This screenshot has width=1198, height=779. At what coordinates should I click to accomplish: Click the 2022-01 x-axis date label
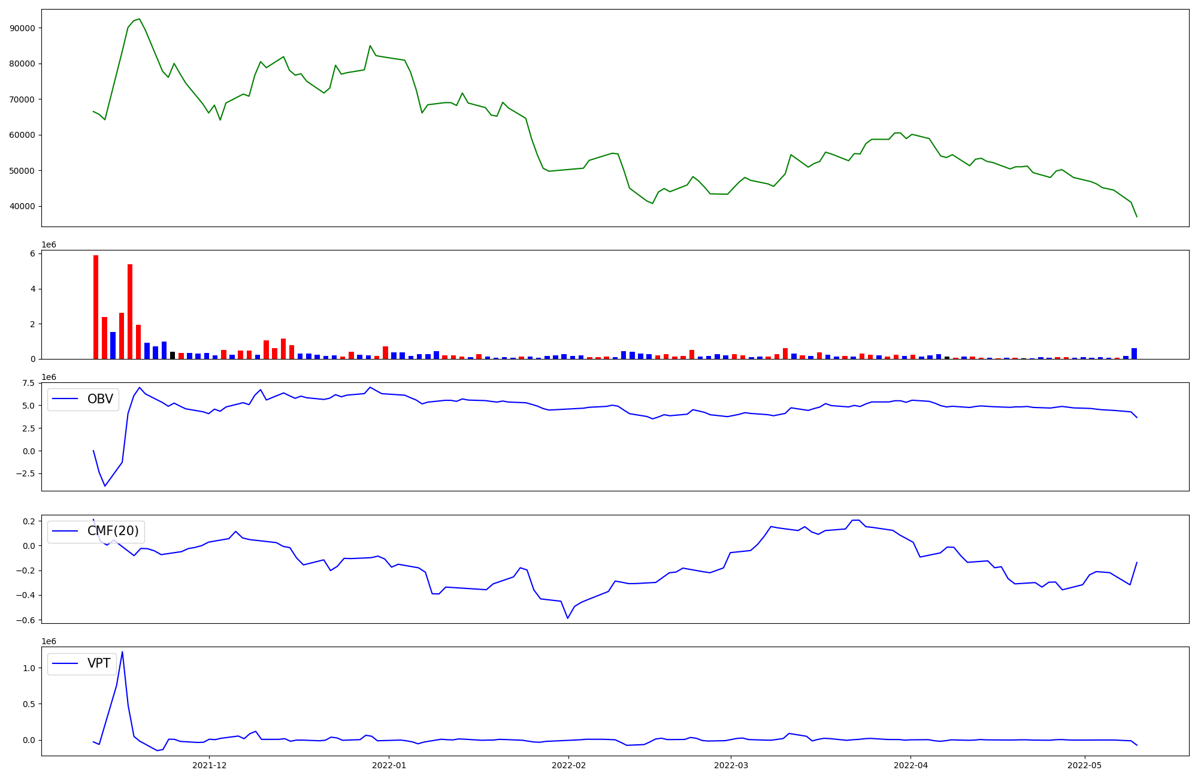coord(389,765)
